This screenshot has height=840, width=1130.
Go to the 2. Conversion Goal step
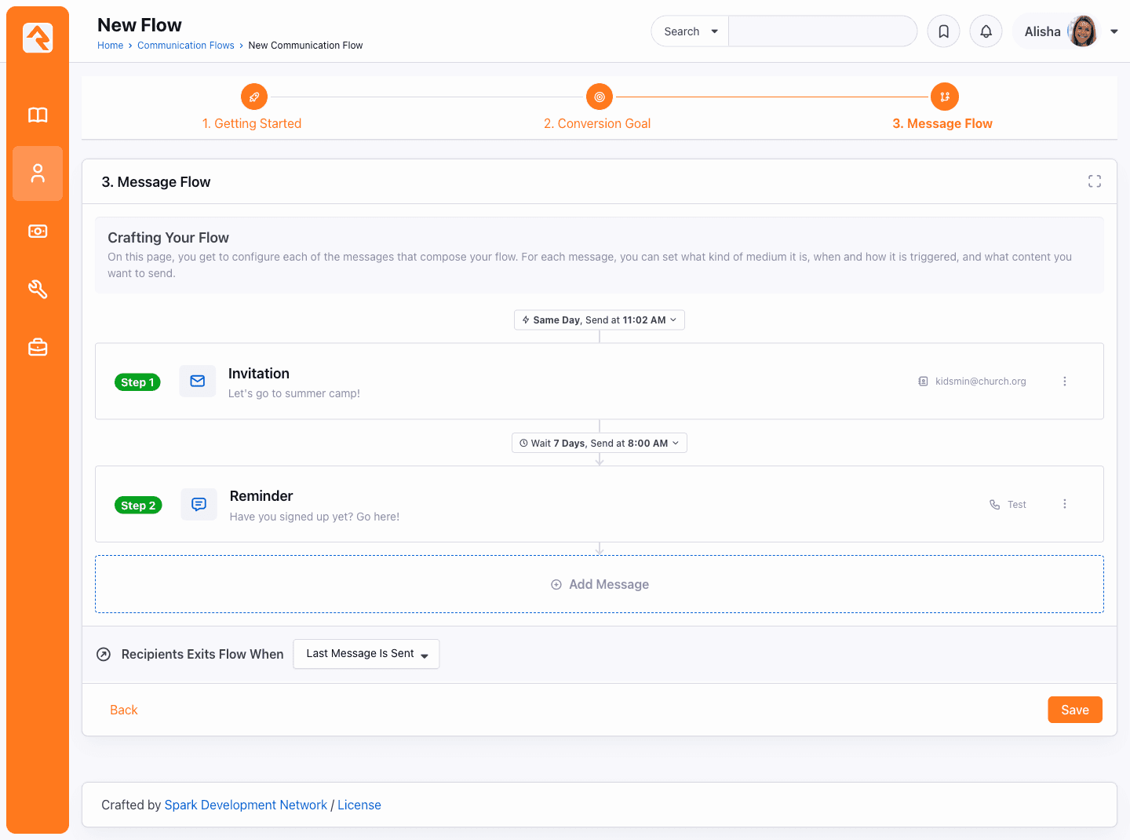pyautogui.click(x=598, y=123)
